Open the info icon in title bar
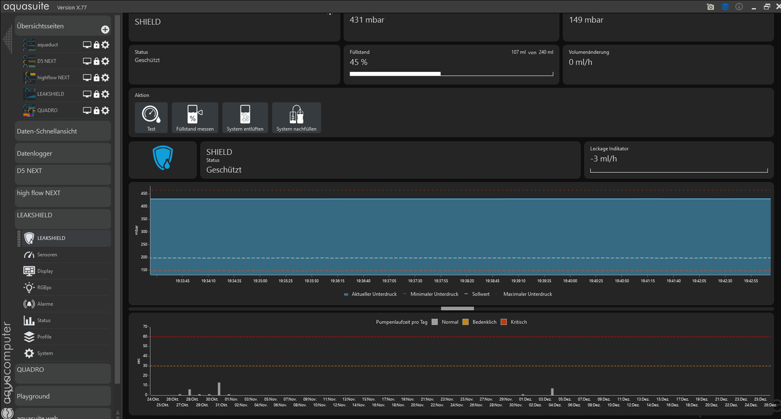The height and width of the screenshot is (419, 781). tap(739, 7)
